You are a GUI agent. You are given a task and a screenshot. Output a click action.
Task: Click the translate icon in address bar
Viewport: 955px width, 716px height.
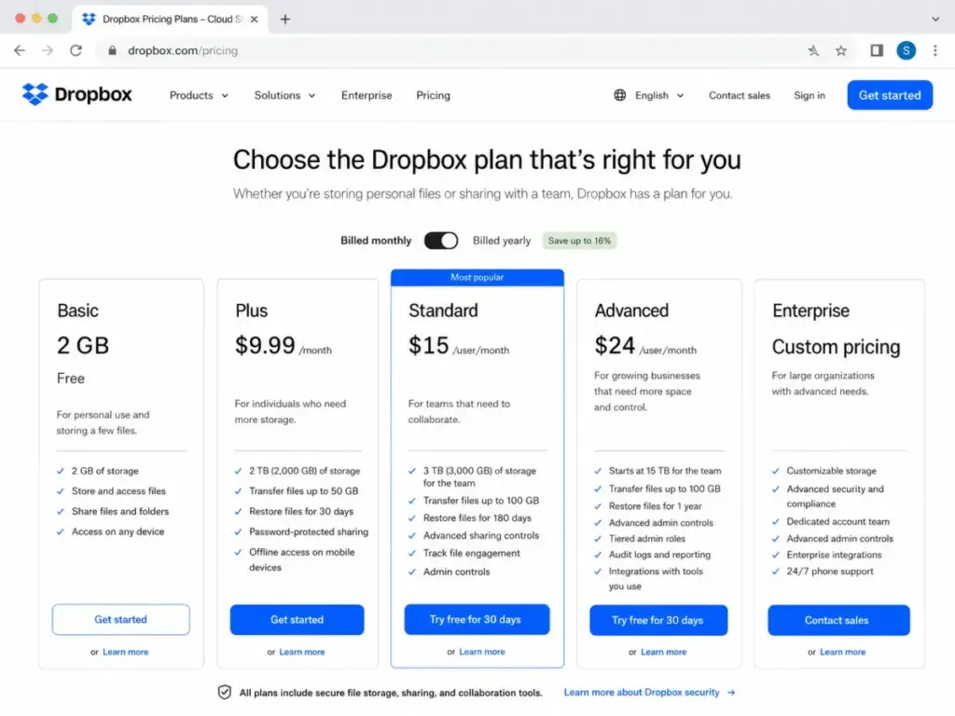pos(813,50)
